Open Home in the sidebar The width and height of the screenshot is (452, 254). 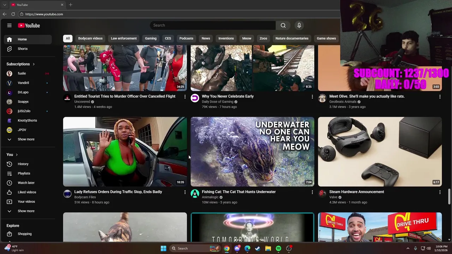coord(28,39)
